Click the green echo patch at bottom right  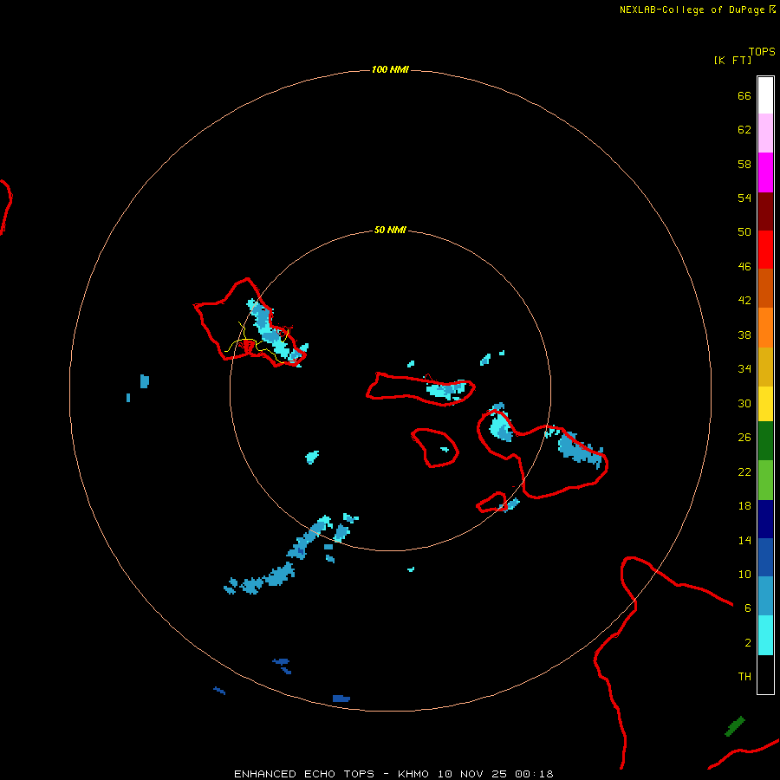coord(735,726)
